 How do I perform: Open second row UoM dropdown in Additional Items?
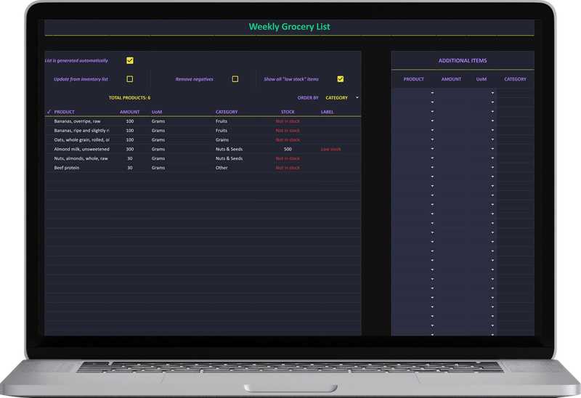click(x=492, y=102)
